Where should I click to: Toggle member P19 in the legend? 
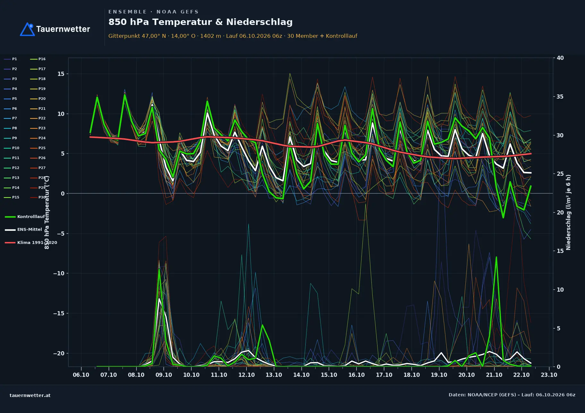tap(38, 89)
